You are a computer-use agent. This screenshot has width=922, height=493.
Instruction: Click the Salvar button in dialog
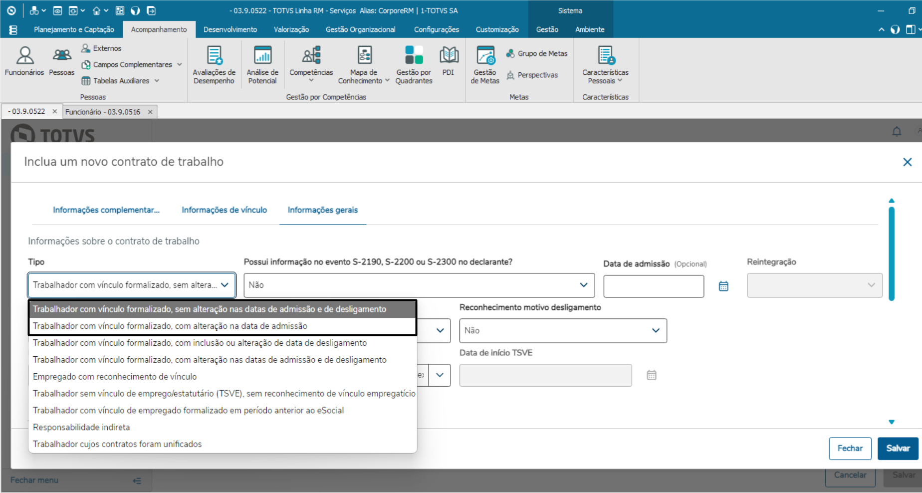tap(898, 448)
